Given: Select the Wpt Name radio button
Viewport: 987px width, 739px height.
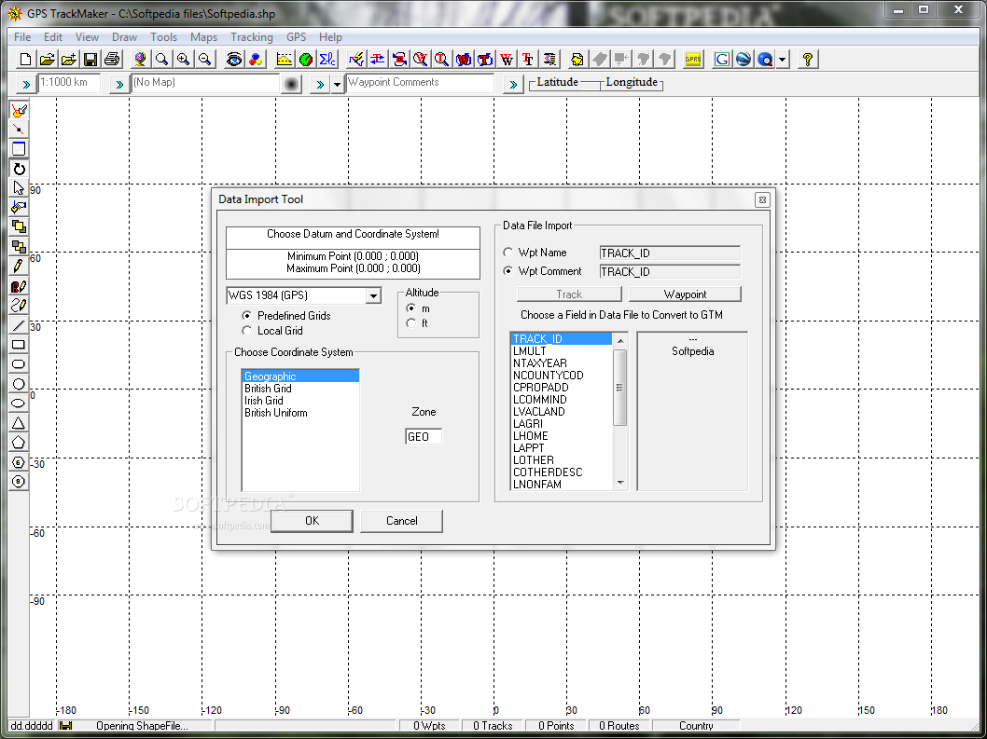Looking at the screenshot, I should pos(508,253).
